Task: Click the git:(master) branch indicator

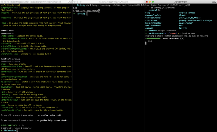Action: [x=171, y=33]
